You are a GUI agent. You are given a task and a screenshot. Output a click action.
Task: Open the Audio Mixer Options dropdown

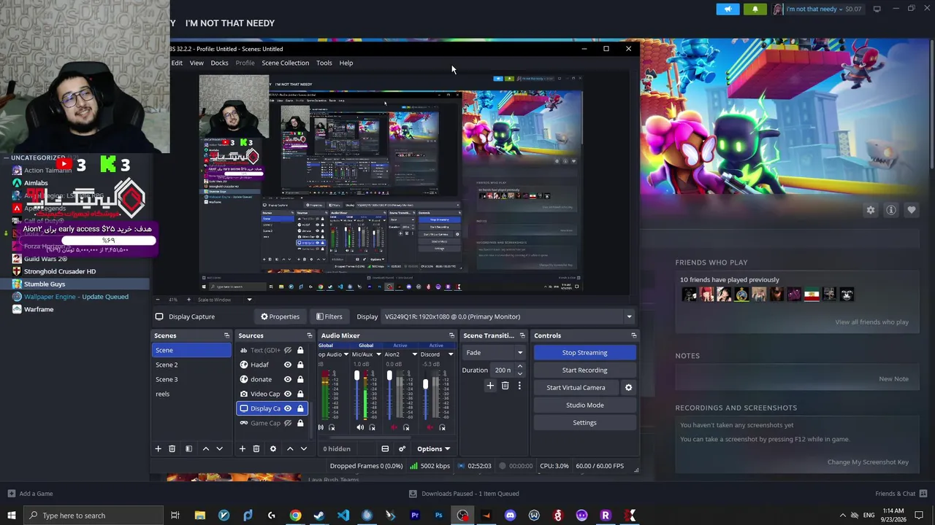433,448
